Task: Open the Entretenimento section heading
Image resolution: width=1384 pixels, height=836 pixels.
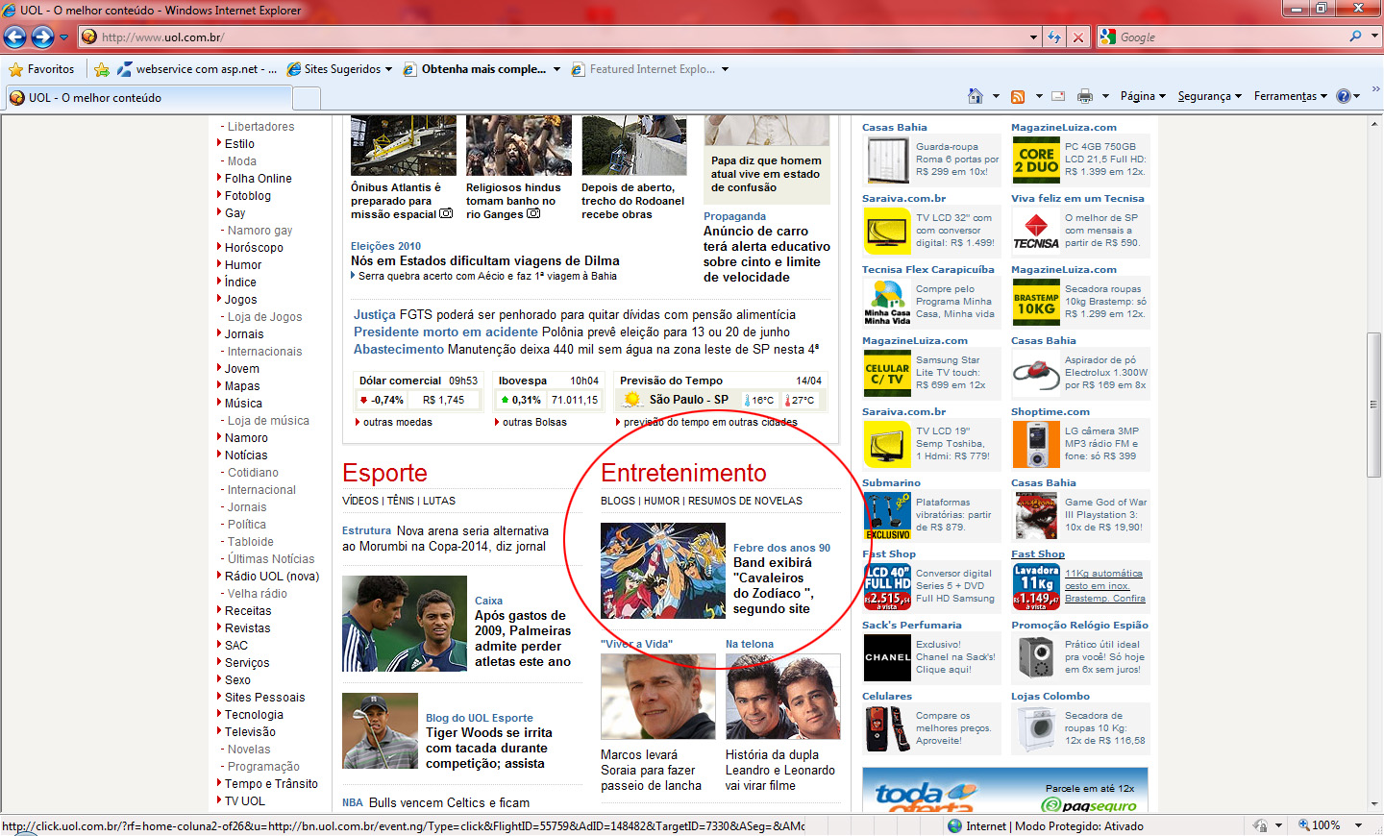Action: (x=683, y=473)
